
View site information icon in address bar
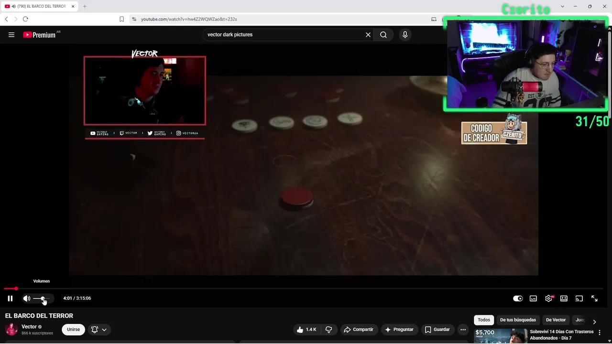[134, 19]
